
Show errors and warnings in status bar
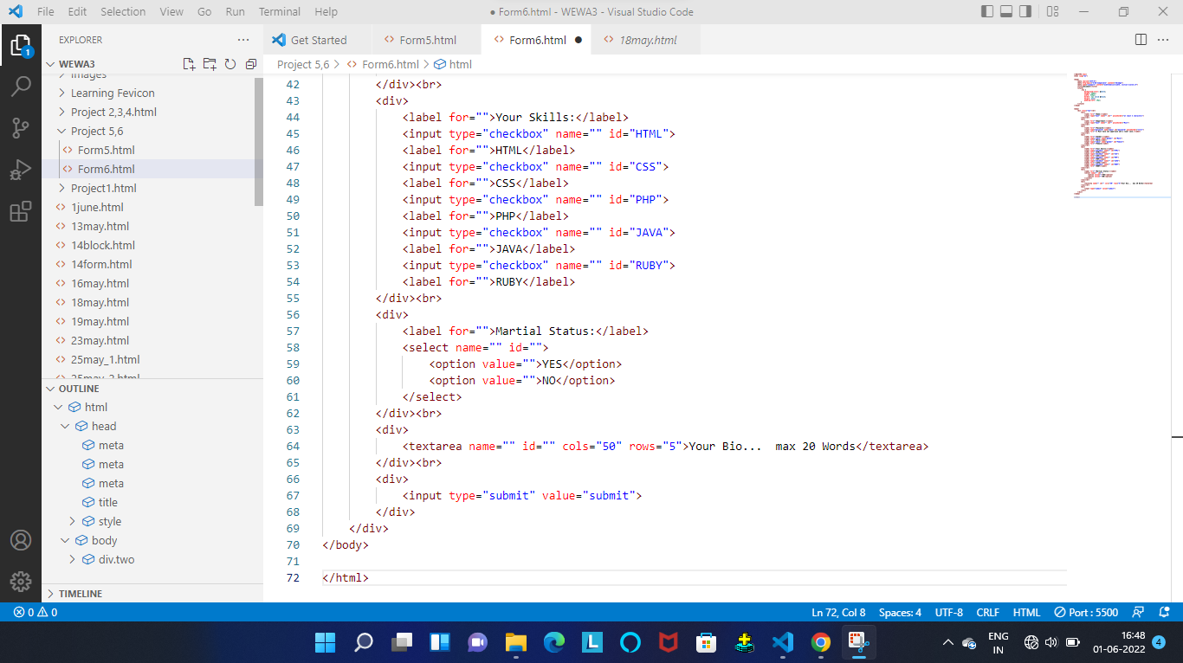(36, 612)
